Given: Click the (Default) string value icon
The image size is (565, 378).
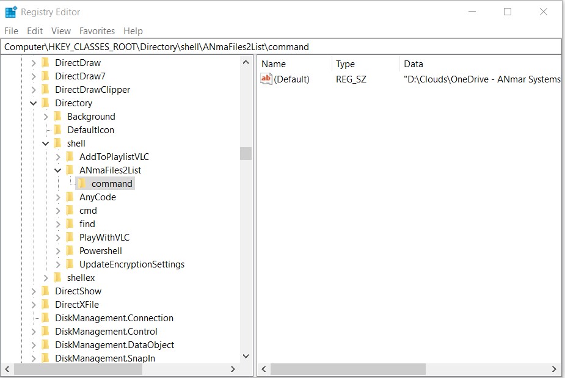Looking at the screenshot, I should click(x=266, y=79).
